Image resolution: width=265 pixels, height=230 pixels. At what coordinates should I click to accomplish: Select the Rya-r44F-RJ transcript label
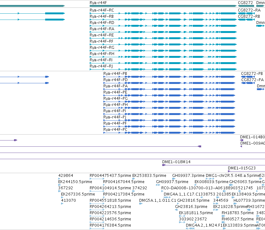click(101, 66)
